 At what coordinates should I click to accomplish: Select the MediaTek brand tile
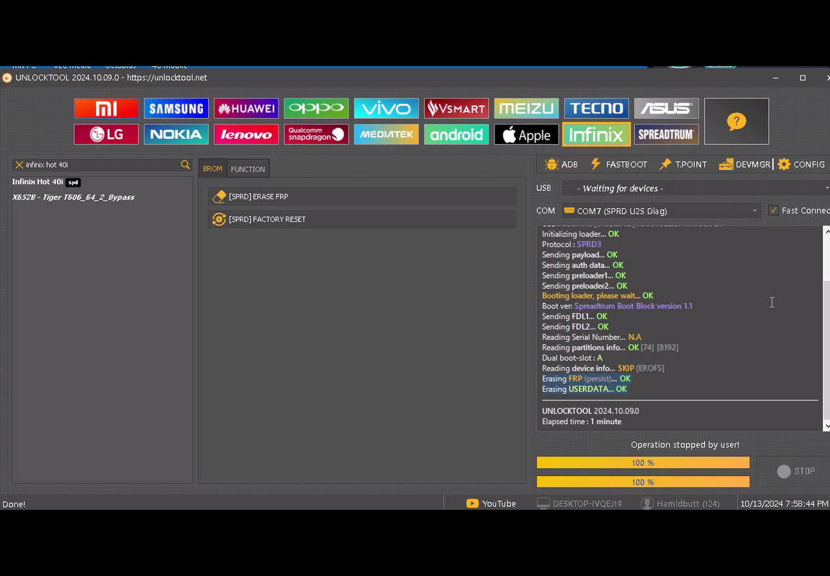point(386,135)
